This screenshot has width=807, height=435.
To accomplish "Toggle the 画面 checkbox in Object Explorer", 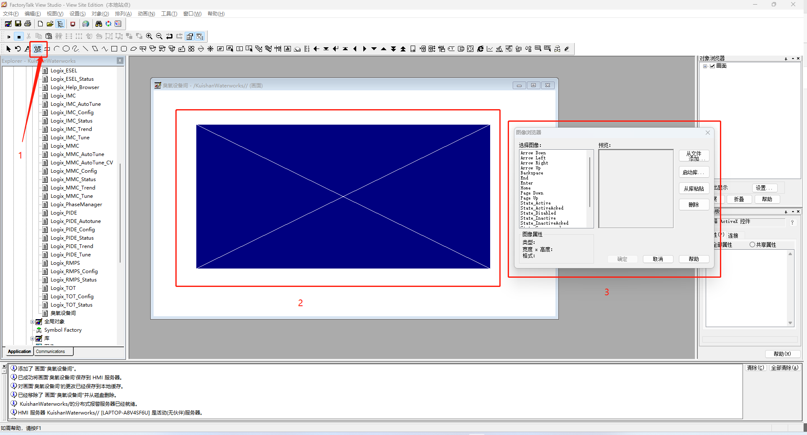I will point(712,66).
